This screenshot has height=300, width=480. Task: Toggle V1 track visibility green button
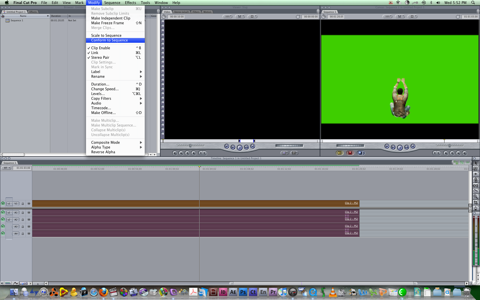pos(3,204)
